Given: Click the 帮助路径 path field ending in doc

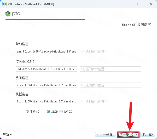Looking at the screenshot, I should click(46, 51).
